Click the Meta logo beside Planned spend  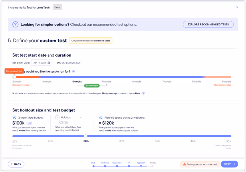tap(101, 118)
